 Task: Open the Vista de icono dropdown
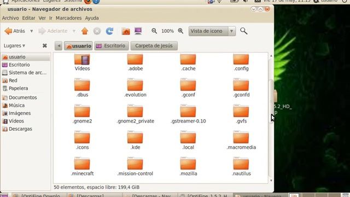(x=212, y=31)
